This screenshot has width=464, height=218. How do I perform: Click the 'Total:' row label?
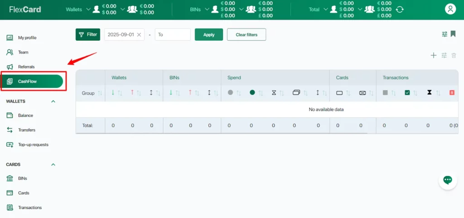coord(88,126)
